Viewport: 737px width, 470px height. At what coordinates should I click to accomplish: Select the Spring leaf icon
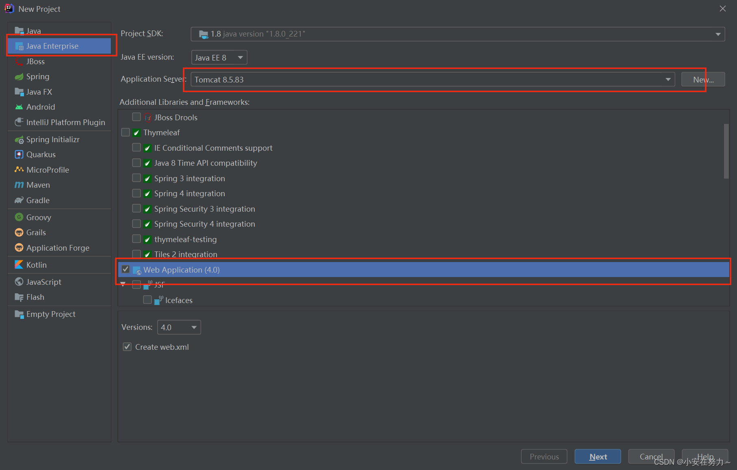pos(19,77)
